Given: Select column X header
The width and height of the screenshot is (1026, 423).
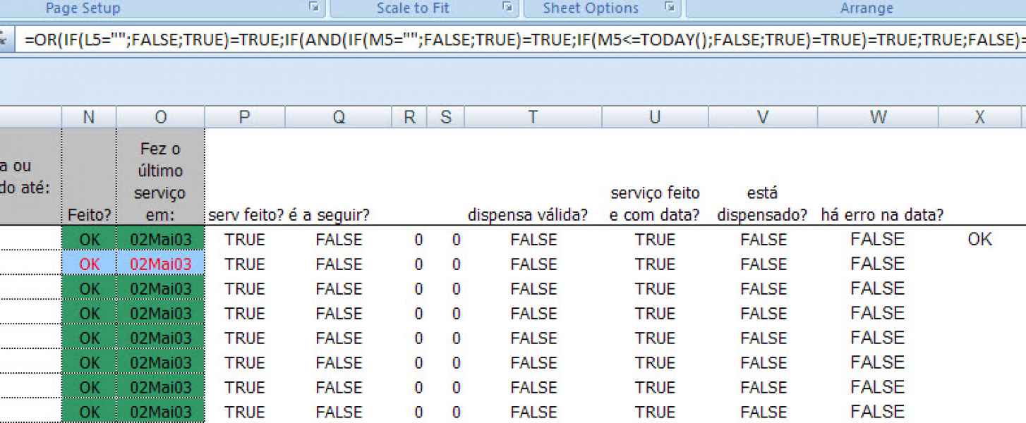Looking at the screenshot, I should click(x=979, y=118).
